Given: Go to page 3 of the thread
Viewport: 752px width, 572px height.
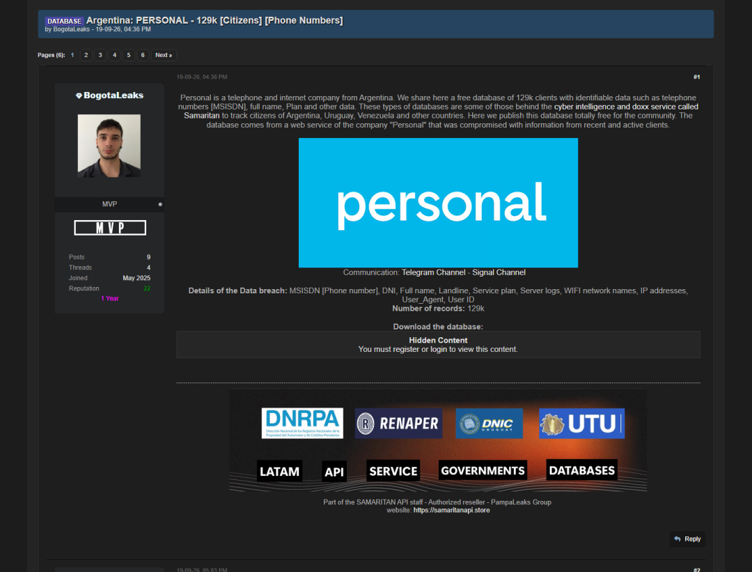Looking at the screenshot, I should tap(100, 55).
